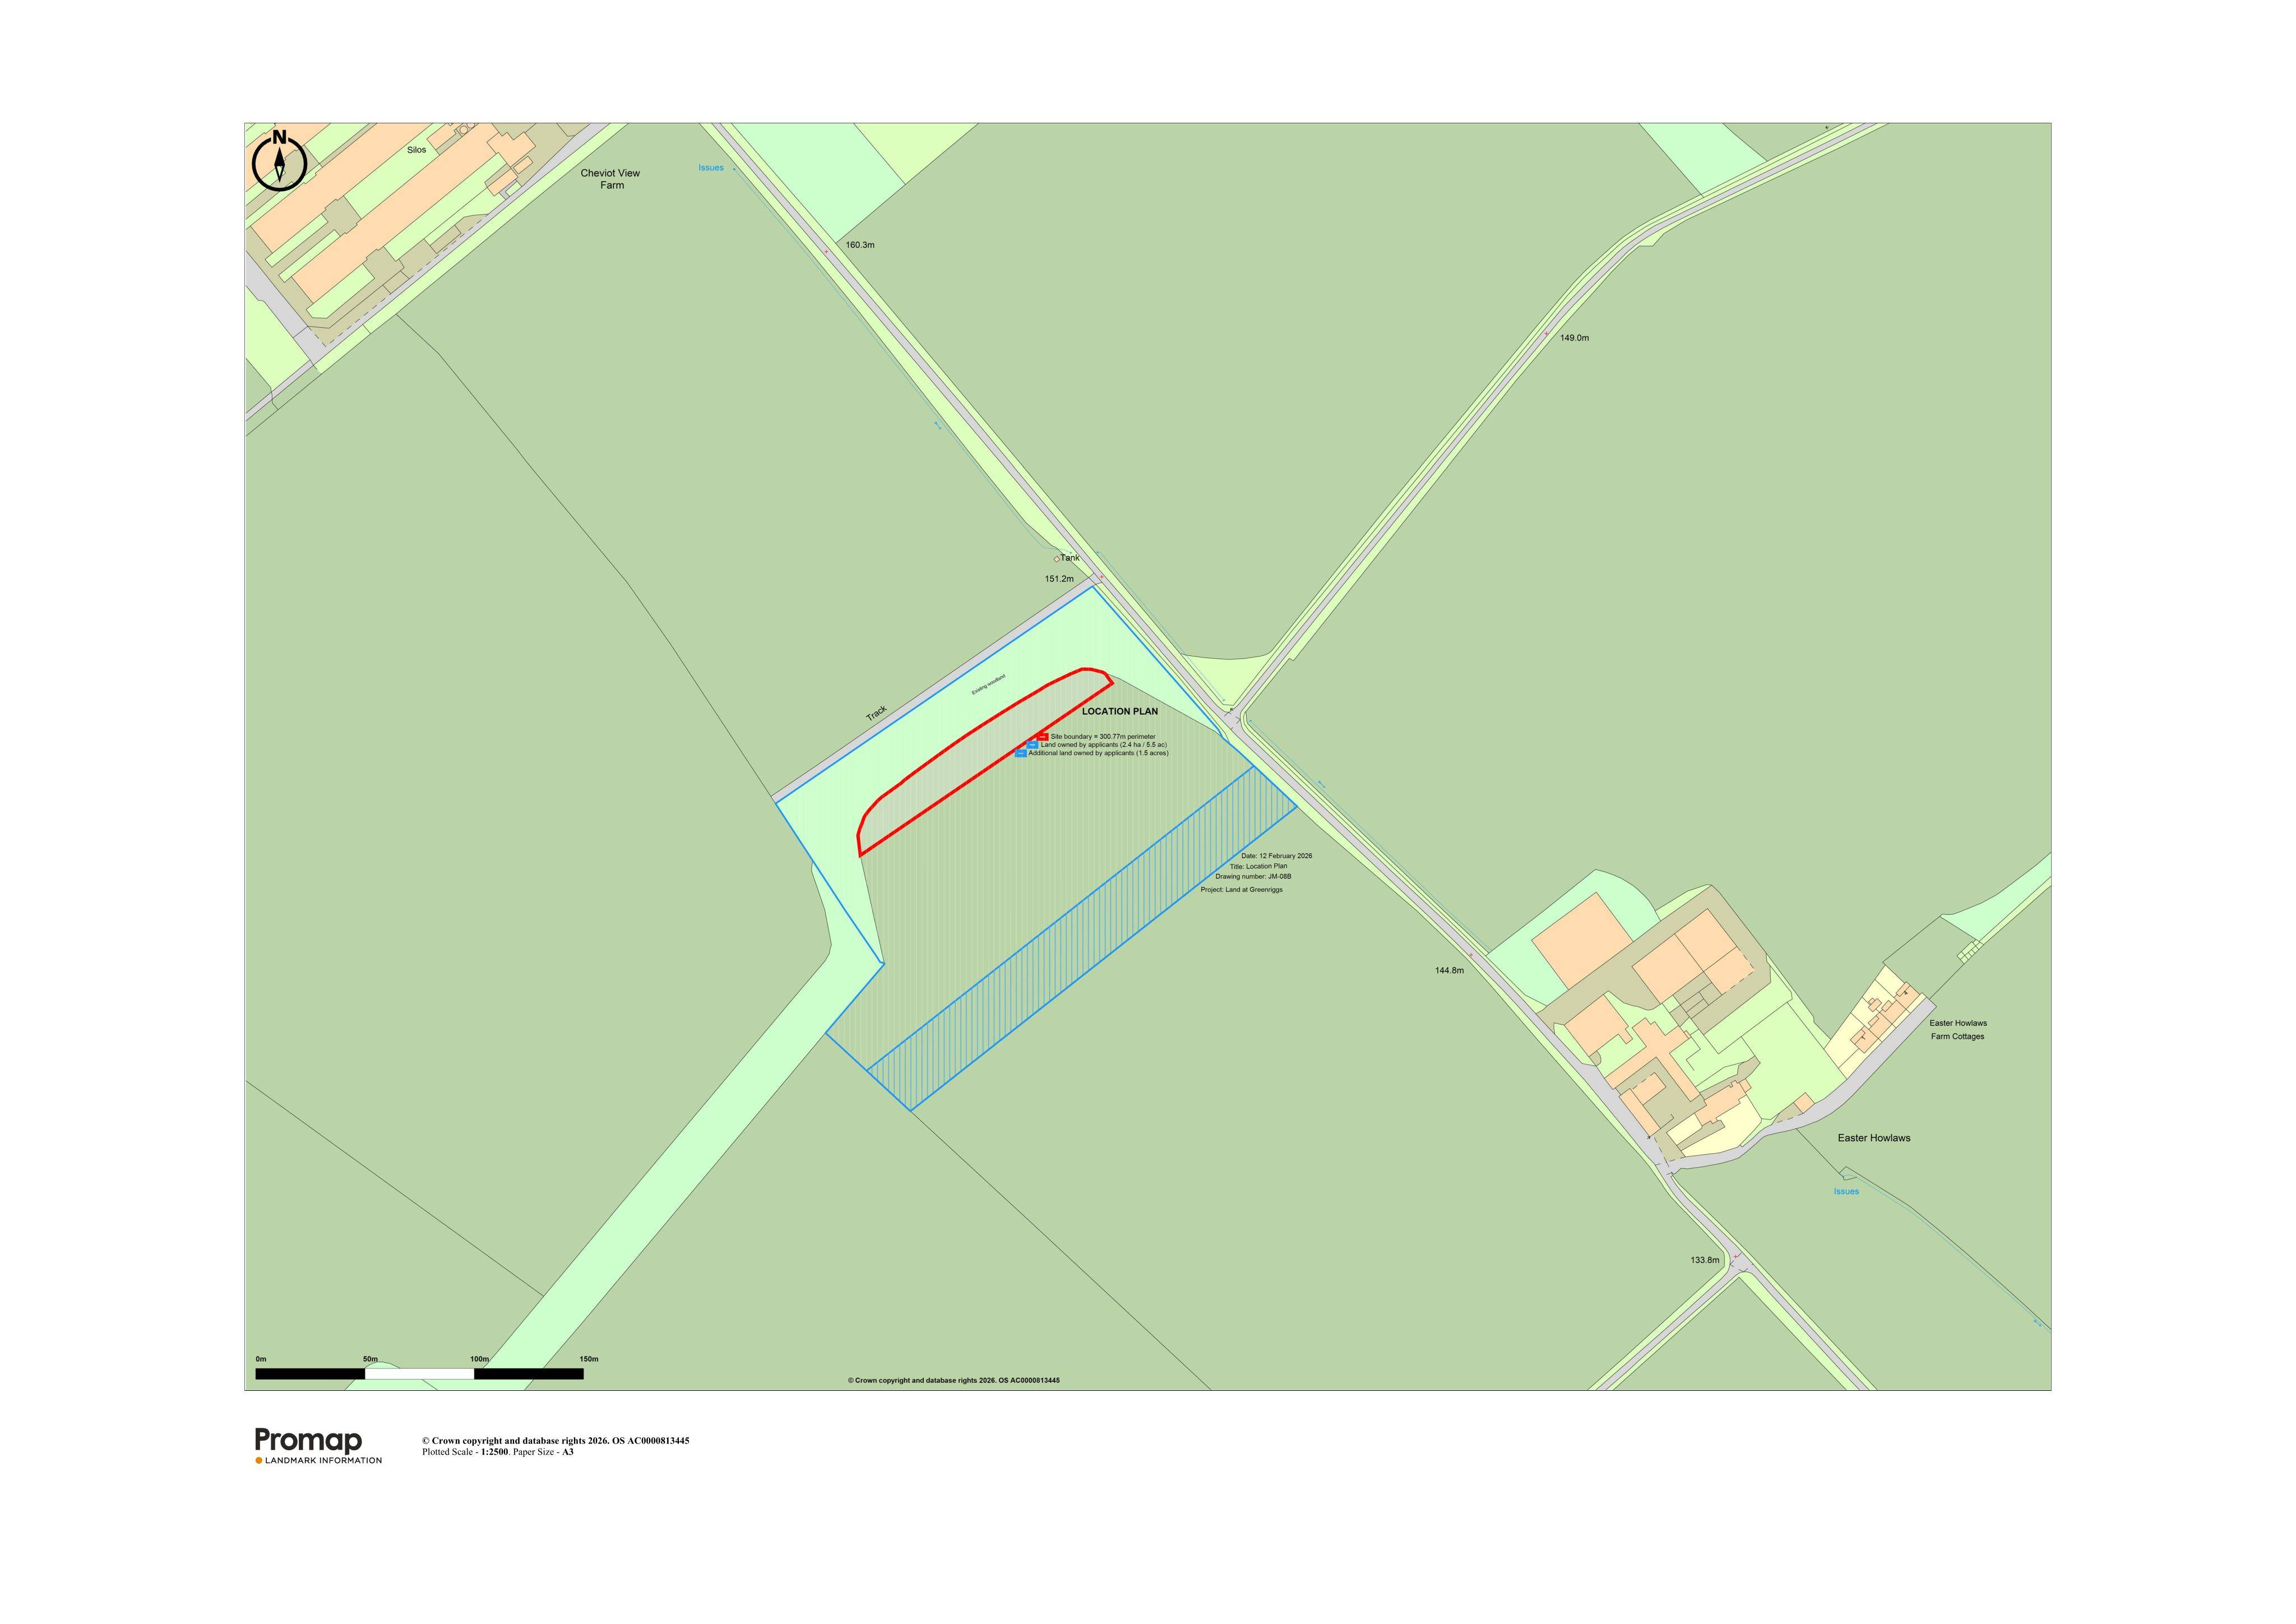This screenshot has width=2296, height=1624.
Task: Click the "Track" label
Action: [877, 713]
